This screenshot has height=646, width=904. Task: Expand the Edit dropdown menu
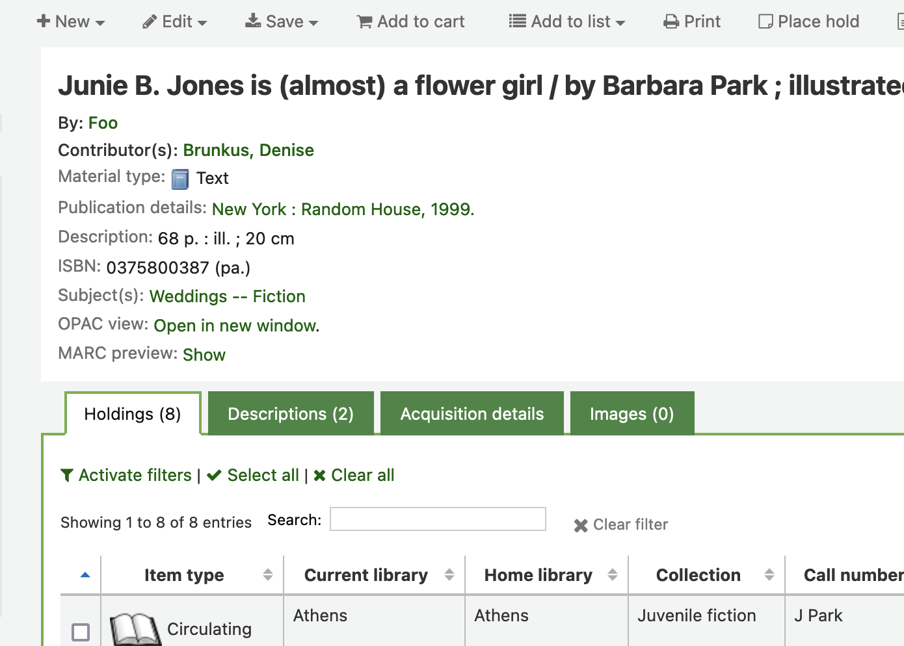coord(175,22)
